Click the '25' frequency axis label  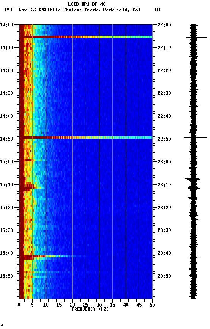point(86,305)
